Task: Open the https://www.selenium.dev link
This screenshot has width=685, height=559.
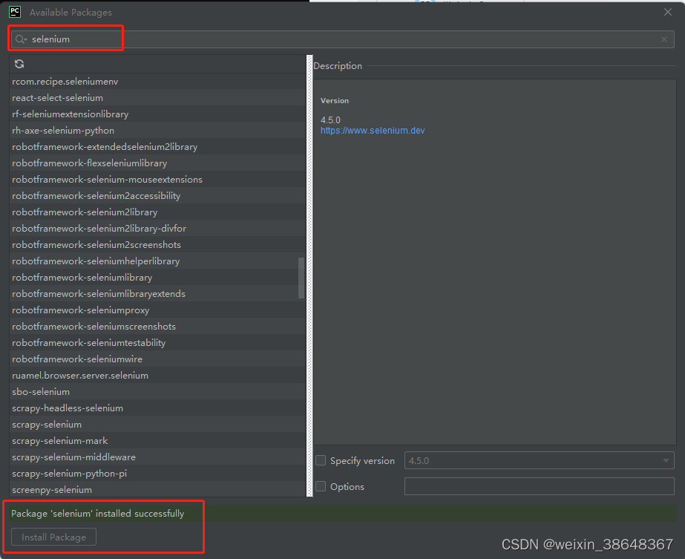Action: (x=373, y=131)
